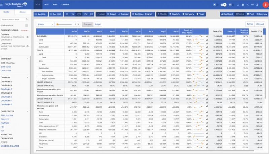Remove the Company filter with the x icon
This screenshot has width=269, height=154.
(x=28, y=37)
